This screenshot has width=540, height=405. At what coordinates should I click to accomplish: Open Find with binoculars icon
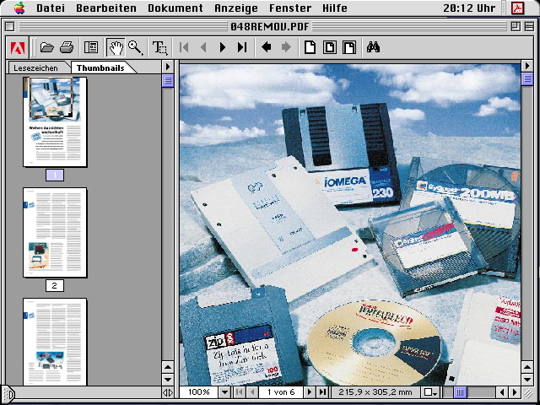click(373, 47)
